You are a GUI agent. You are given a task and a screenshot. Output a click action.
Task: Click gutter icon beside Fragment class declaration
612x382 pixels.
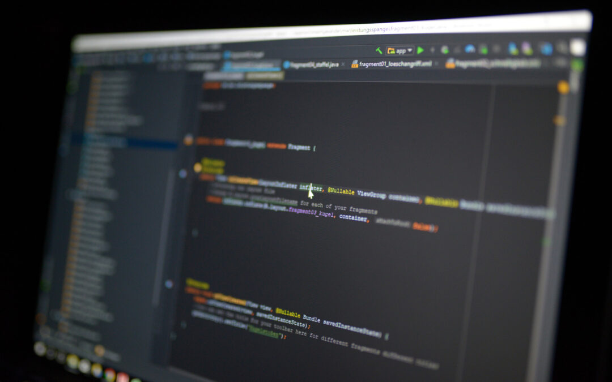[188, 141]
